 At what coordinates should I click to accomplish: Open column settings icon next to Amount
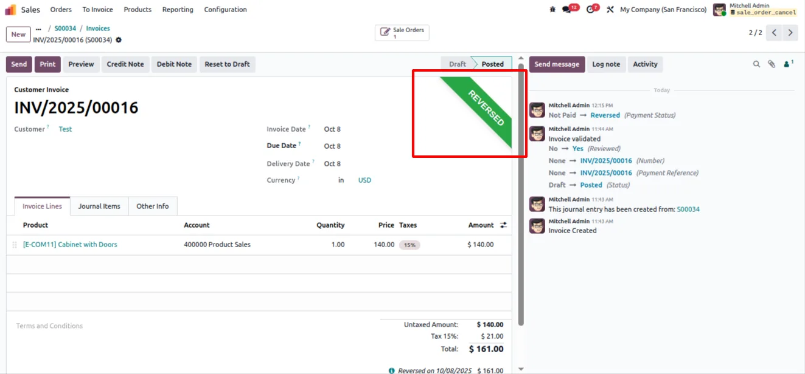point(503,225)
